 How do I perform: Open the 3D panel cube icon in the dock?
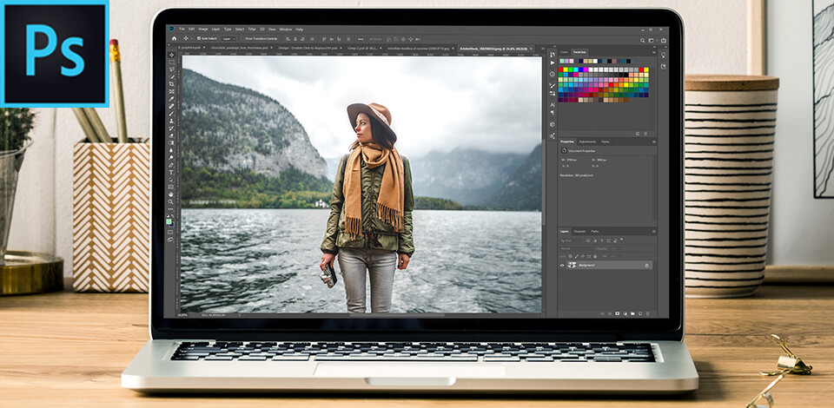click(553, 124)
